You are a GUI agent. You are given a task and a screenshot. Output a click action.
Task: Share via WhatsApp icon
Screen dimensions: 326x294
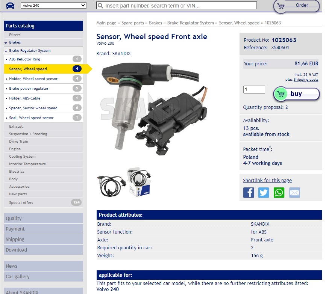(x=279, y=193)
